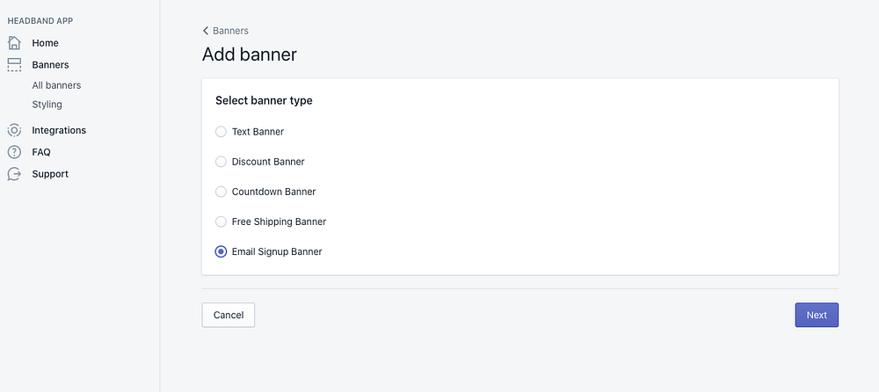The height and width of the screenshot is (392, 879).
Task: Open All banners submenu item
Action: coord(56,85)
